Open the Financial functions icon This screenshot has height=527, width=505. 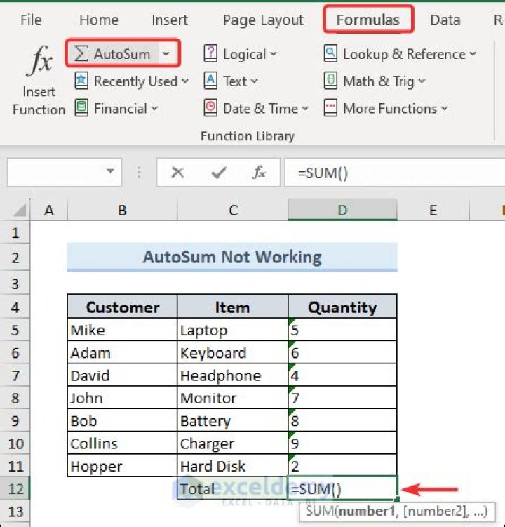click(81, 109)
